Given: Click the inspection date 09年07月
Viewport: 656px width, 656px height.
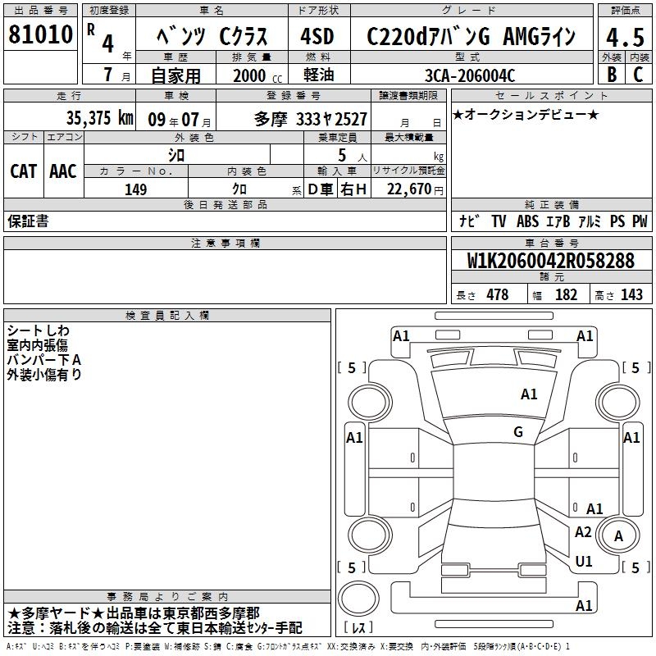Looking at the screenshot, I should tap(179, 120).
